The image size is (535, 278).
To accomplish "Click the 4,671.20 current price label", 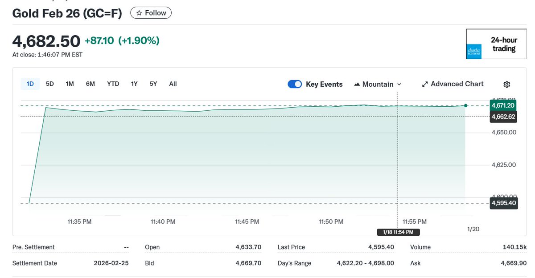I will coord(504,105).
